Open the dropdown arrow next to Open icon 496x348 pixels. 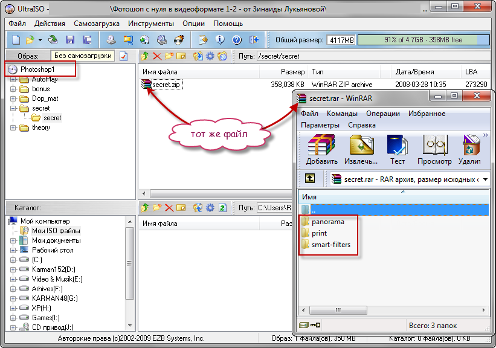tap(40, 40)
